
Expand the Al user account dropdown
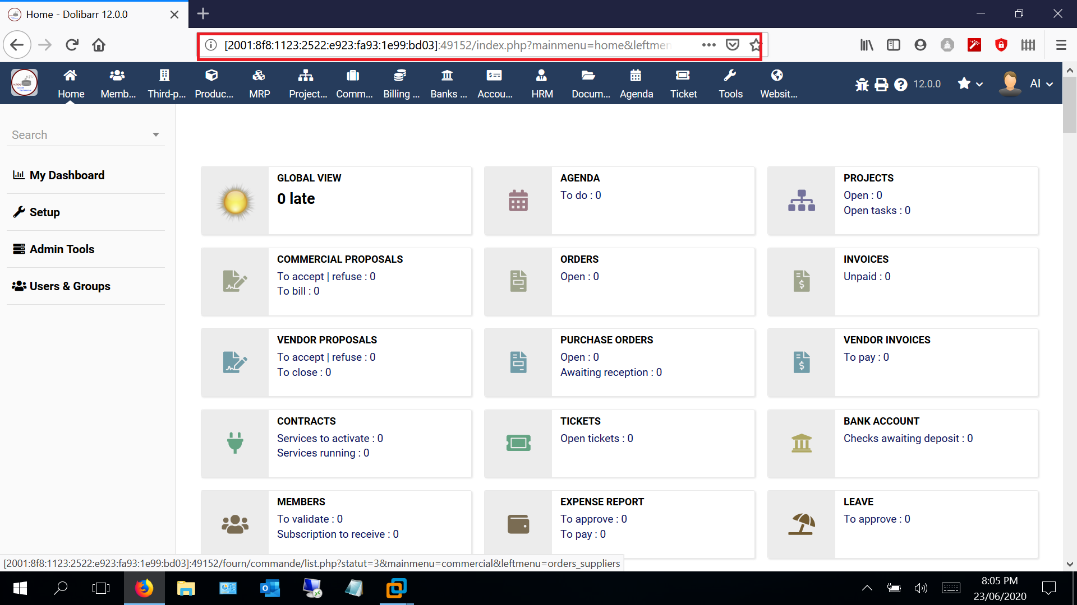pos(1042,84)
